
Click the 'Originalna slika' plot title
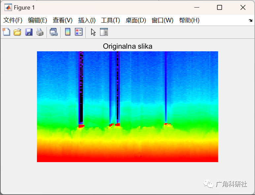coord(128,46)
